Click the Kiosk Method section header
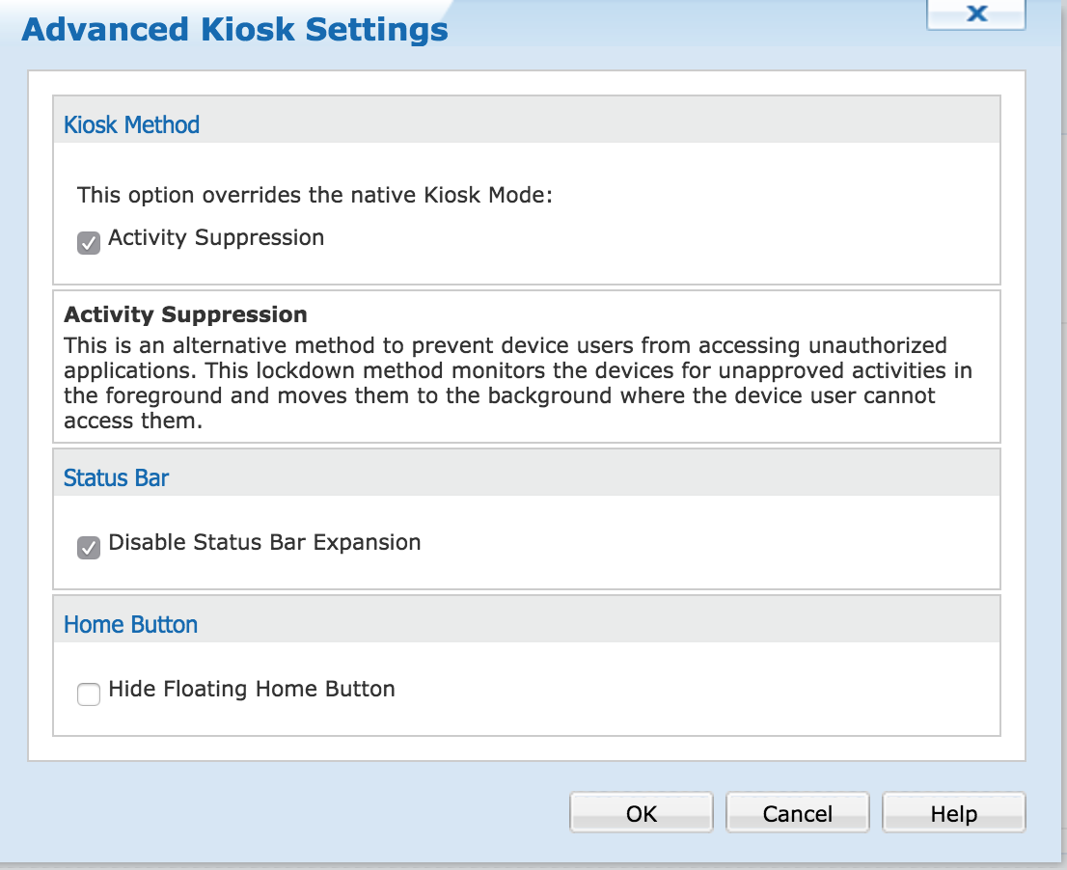 (131, 124)
